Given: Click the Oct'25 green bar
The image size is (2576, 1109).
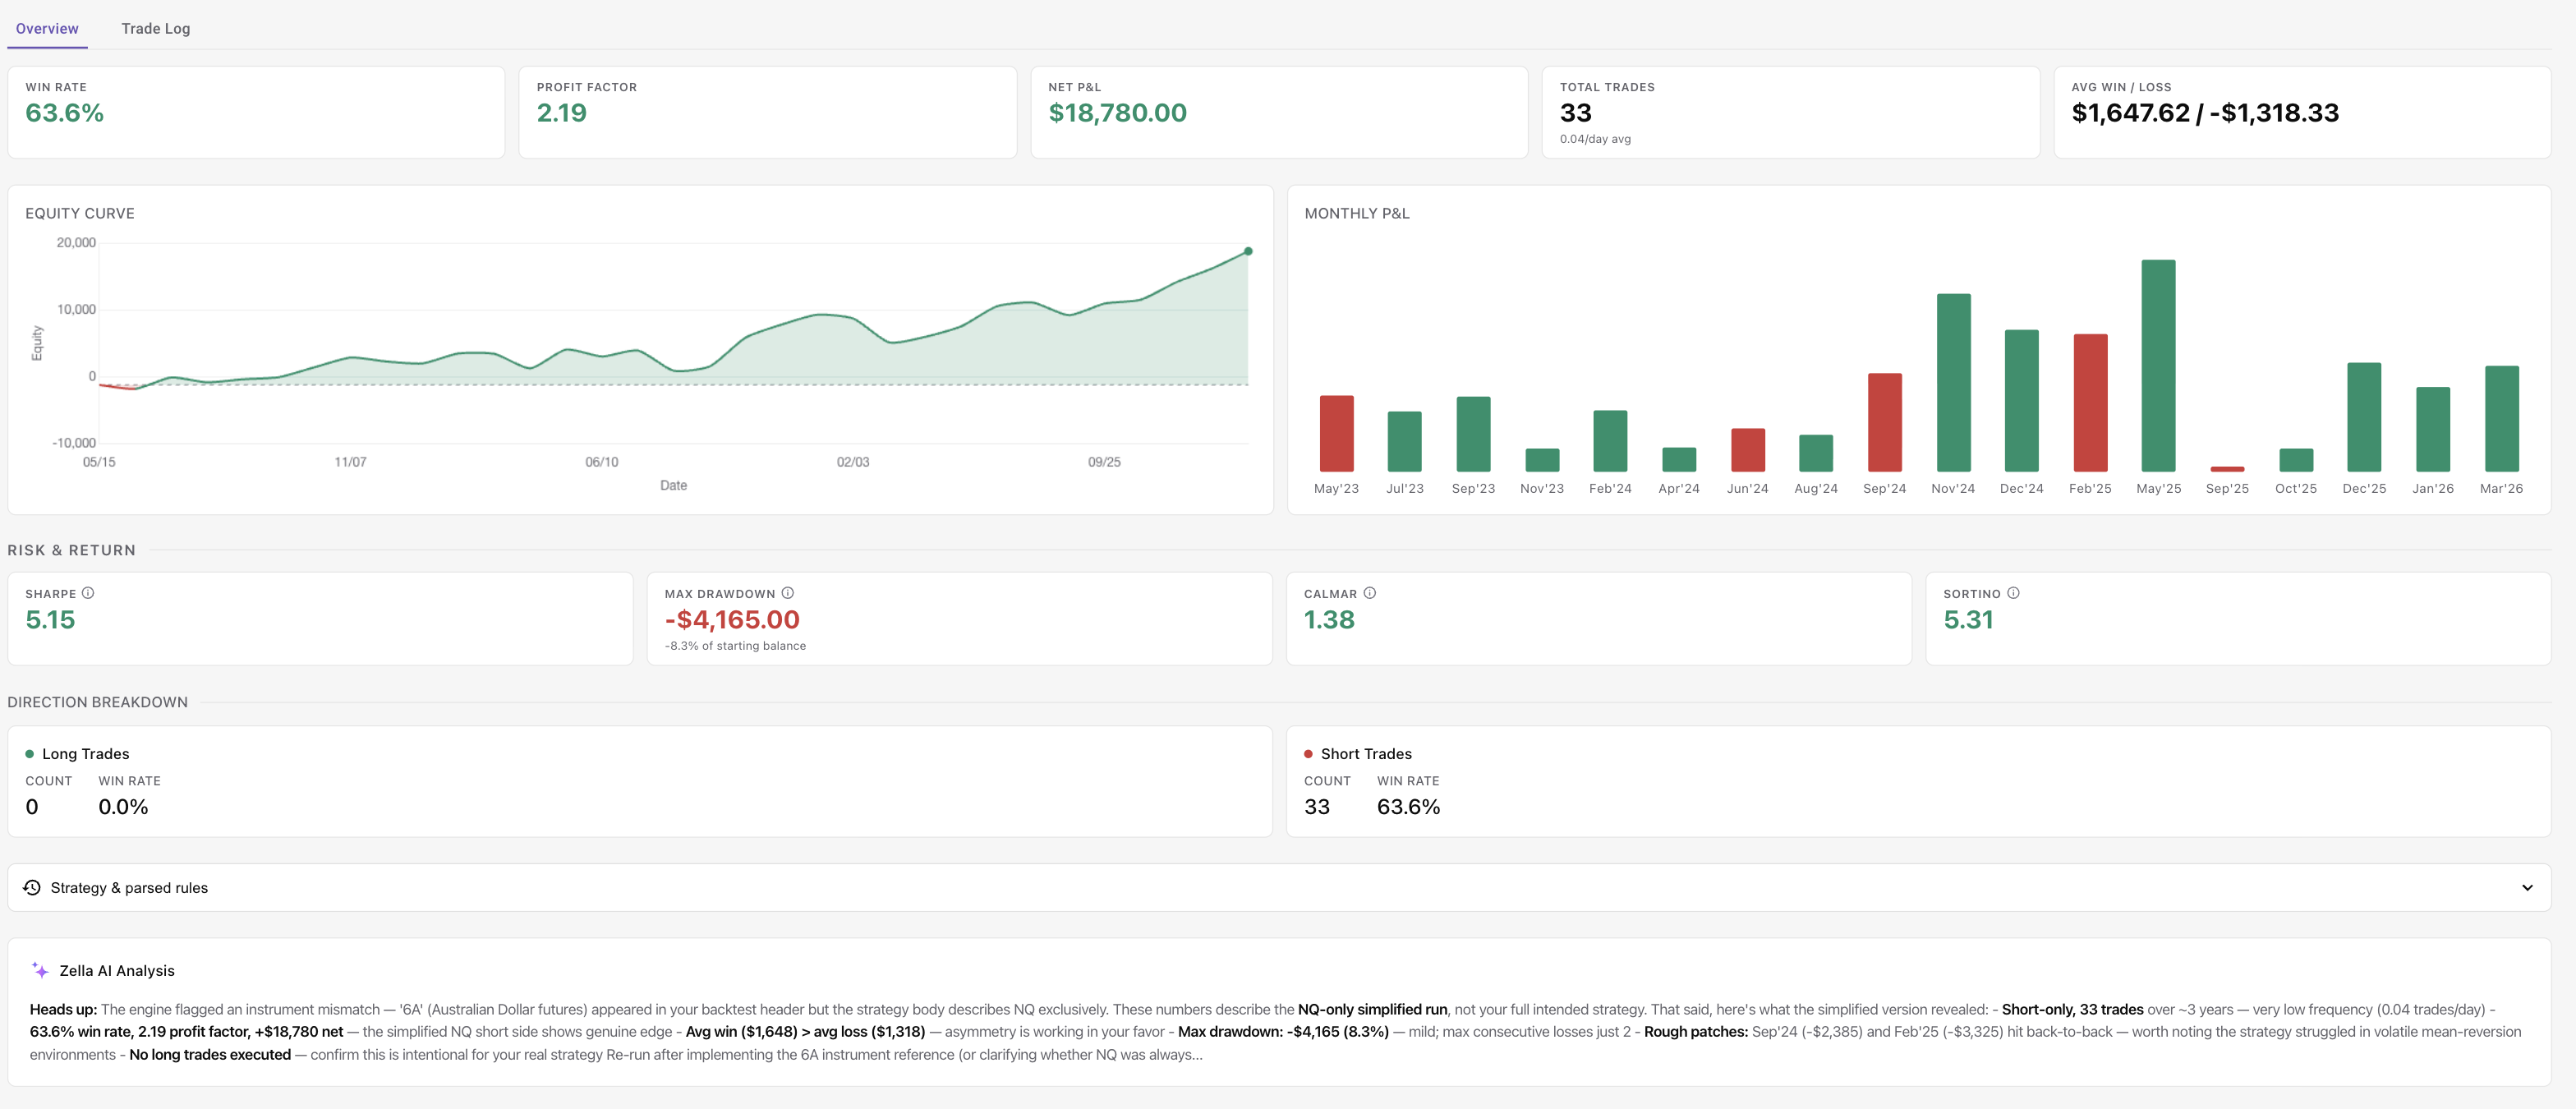Looking at the screenshot, I should coord(2296,460).
